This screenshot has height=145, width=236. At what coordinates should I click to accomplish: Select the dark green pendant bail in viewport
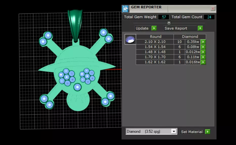coord(75,25)
